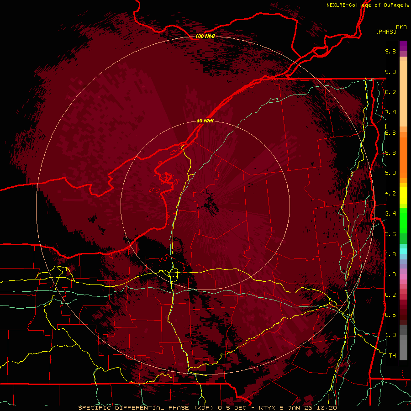Click the TH threshold label on the scale
411x411 pixels.
click(392, 356)
